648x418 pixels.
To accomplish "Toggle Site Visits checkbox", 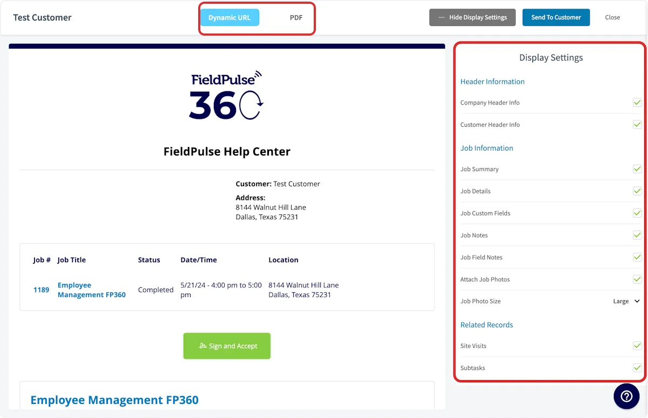I will click(x=637, y=346).
